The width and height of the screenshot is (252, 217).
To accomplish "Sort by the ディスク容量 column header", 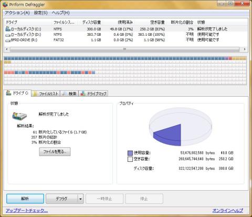I will pyautogui.click(x=91, y=22).
